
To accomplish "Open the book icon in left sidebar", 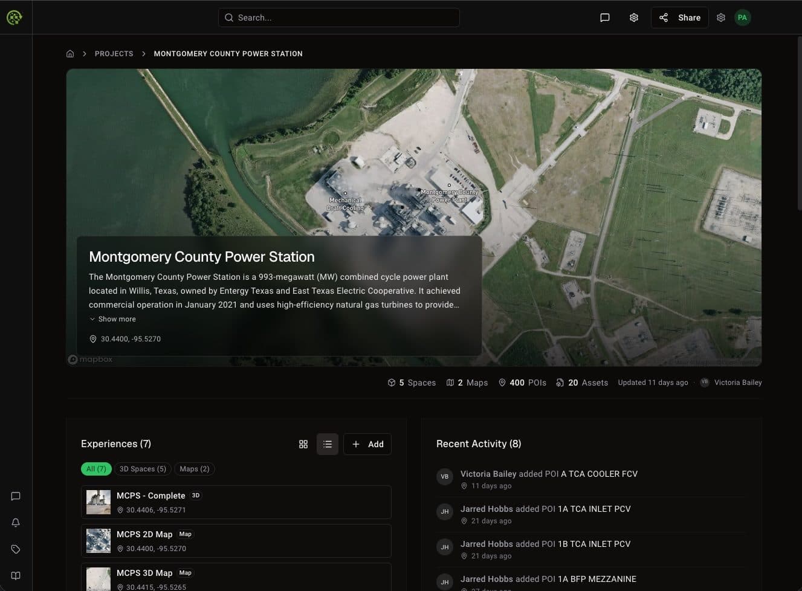I will [16, 576].
